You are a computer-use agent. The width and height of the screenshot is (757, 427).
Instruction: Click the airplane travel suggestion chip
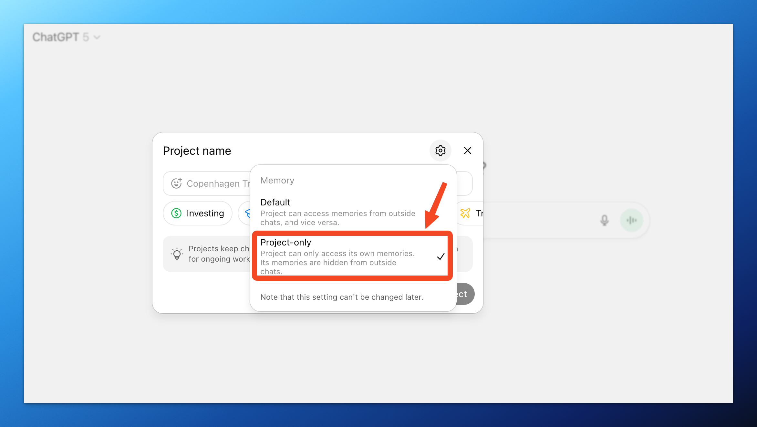tap(469, 213)
